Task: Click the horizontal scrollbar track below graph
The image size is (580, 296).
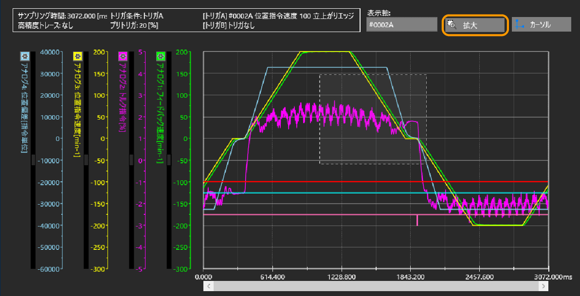Action: (x=376, y=286)
